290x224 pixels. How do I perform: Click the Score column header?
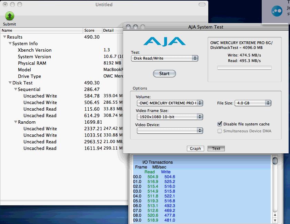point(92,30)
